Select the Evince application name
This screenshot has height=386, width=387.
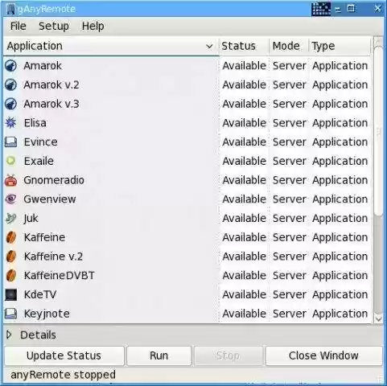click(x=40, y=142)
